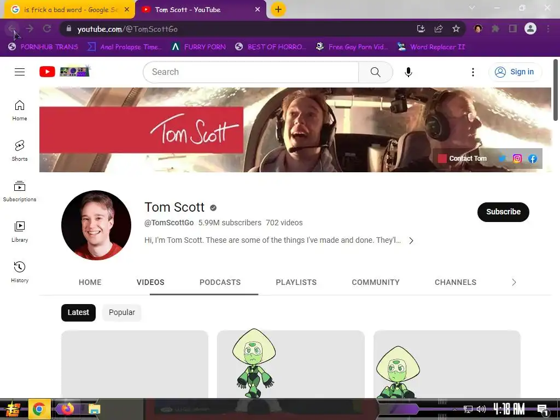Switch to the HOME channel tab
560x420 pixels.
(x=90, y=283)
